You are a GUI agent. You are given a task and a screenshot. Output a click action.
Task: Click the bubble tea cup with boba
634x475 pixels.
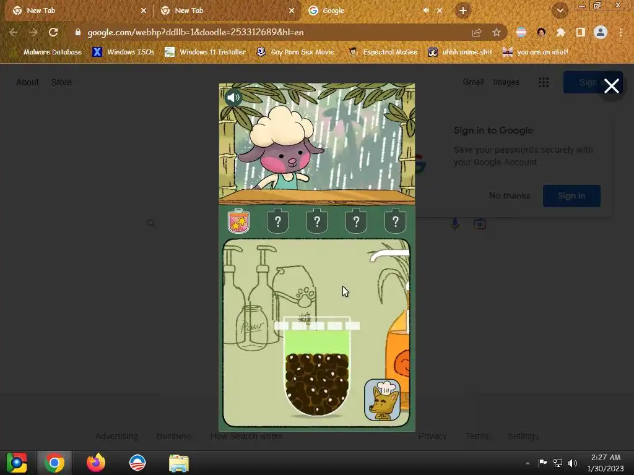pyautogui.click(x=316, y=366)
